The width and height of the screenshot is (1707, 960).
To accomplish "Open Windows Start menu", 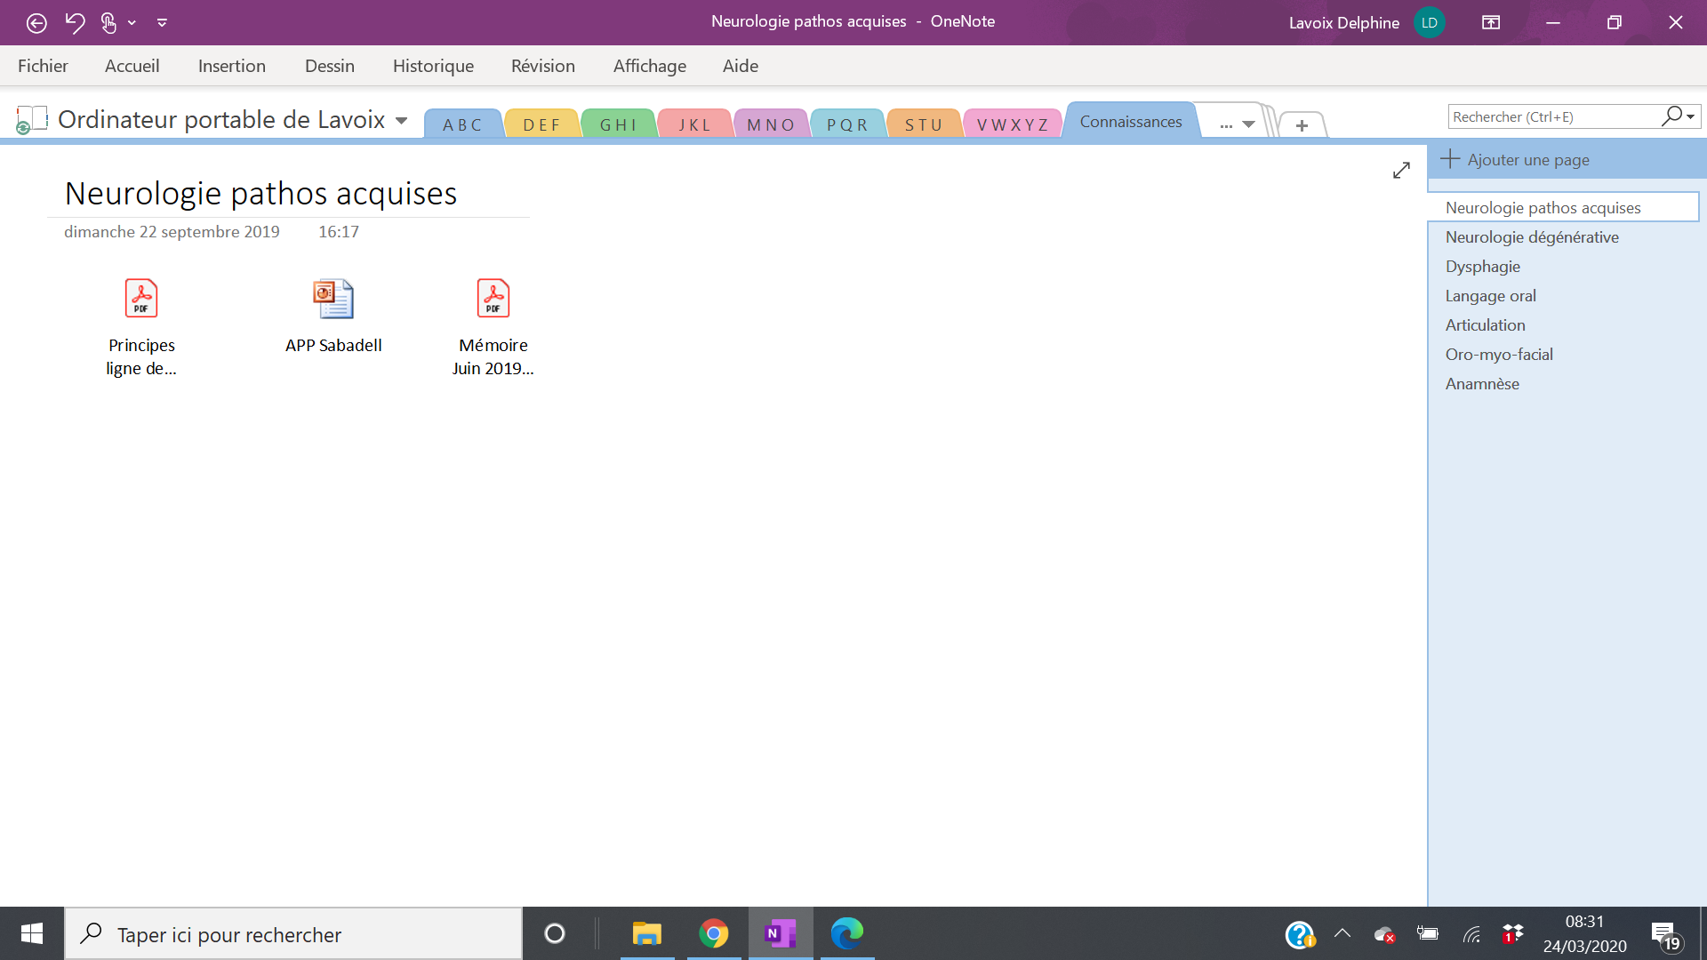I will point(32,933).
